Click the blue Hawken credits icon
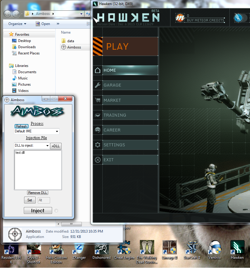250x268 pixels. pyautogui.click(x=238, y=18)
